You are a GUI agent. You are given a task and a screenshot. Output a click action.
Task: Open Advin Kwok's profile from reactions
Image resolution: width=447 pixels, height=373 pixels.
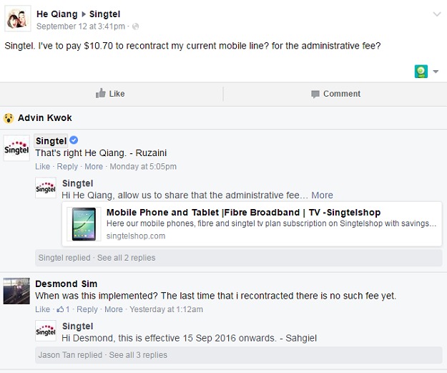pyautogui.click(x=45, y=117)
